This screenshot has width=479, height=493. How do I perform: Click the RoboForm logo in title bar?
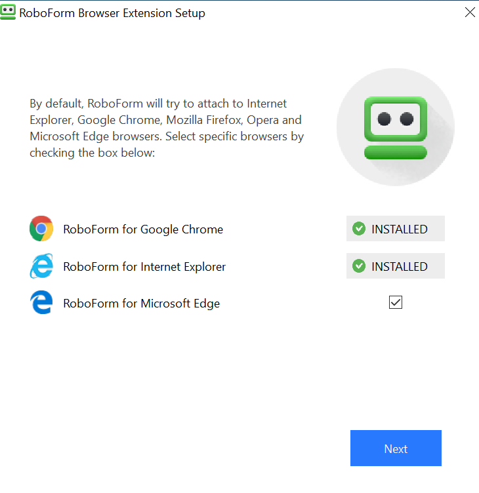pyautogui.click(x=8, y=12)
